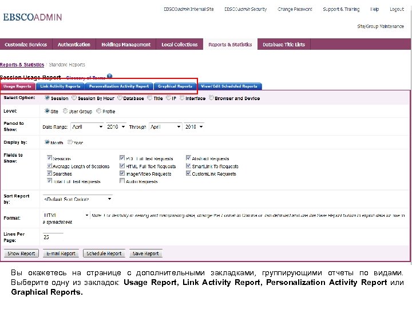Screen dimensions: 412x309
Task: Toggle PDF Full Text Requests checkbox
Action: pyautogui.click(x=122, y=158)
